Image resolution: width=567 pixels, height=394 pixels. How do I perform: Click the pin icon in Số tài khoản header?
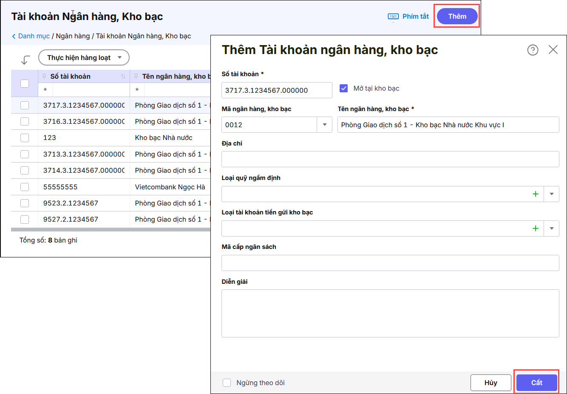coord(44,77)
